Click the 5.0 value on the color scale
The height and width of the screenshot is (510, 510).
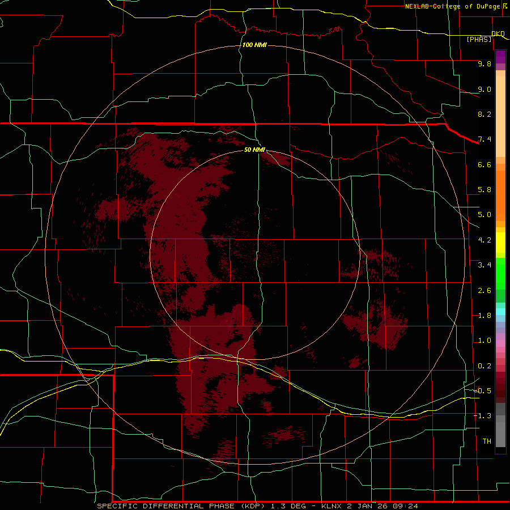484,215
